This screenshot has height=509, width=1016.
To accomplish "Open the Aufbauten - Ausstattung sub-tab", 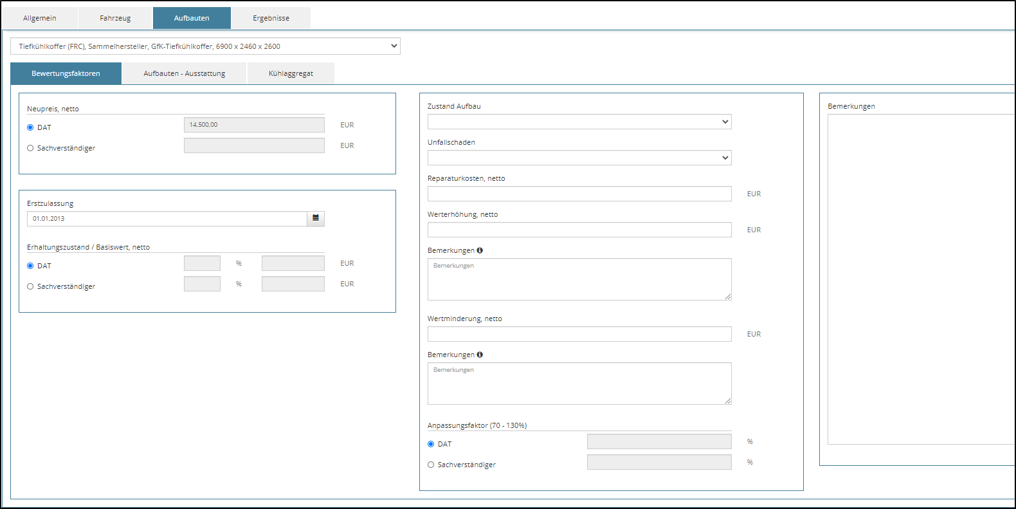I will pos(184,73).
